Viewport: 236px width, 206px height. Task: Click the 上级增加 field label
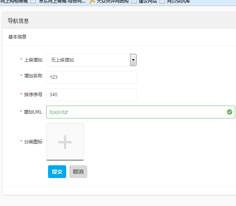[33, 60]
